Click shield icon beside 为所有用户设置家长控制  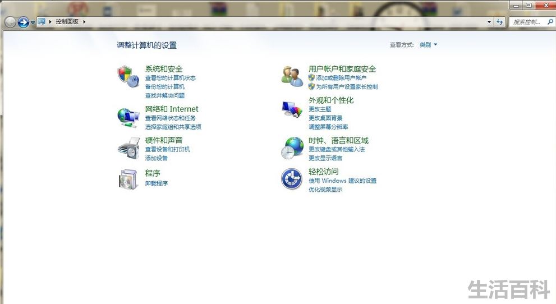tap(311, 86)
